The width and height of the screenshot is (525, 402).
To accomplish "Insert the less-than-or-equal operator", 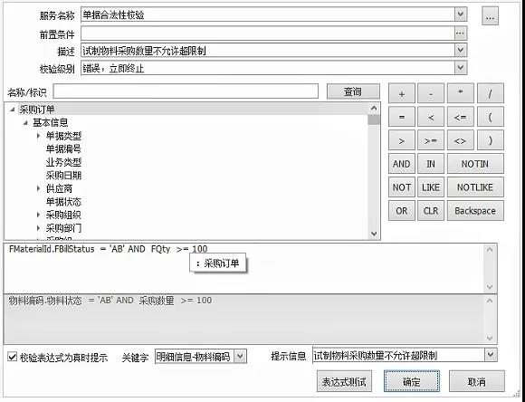I will click(461, 117).
